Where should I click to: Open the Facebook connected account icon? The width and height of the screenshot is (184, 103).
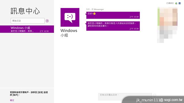coord(179,3)
